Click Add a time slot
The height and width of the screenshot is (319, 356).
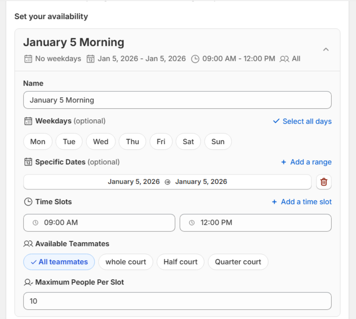click(301, 202)
